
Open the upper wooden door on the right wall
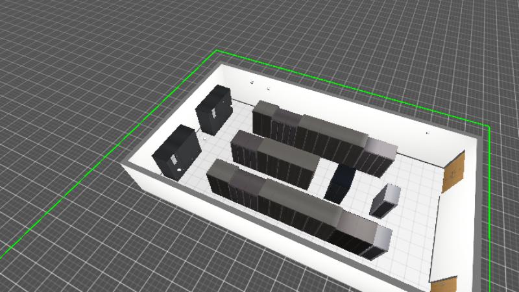click(x=453, y=171)
